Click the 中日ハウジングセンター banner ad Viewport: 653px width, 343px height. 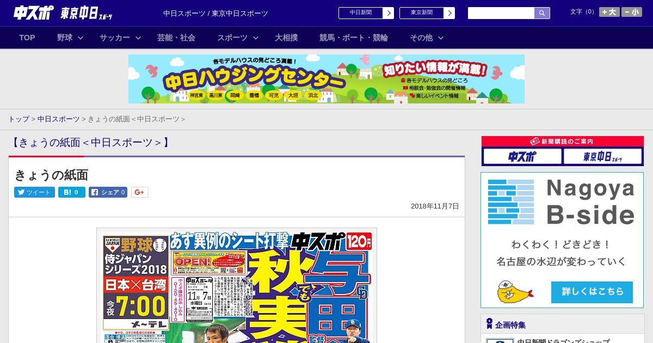pos(326,79)
